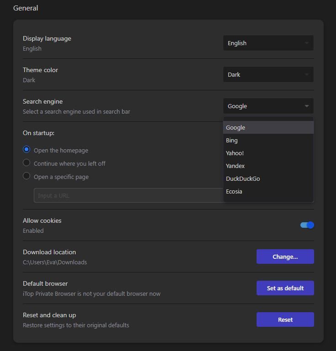Image resolution: width=336 pixels, height=351 pixels.
Task: Collapse the Search engine Google dropdown
Action: click(x=268, y=106)
